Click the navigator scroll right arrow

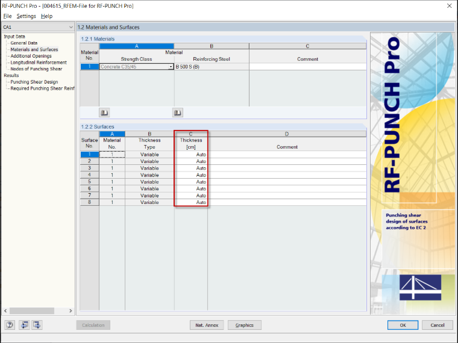71,311
